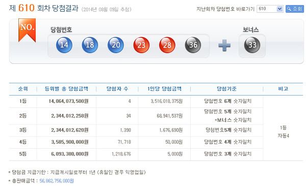The height and width of the screenshot is (186, 306).
Task: Select per-person prize 3,516,018,375원
Action: click(166, 101)
